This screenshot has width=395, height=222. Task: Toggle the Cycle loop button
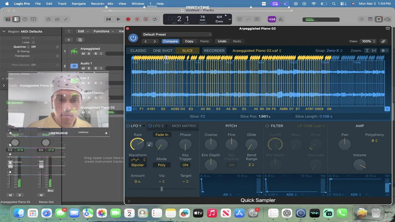pos(155,19)
